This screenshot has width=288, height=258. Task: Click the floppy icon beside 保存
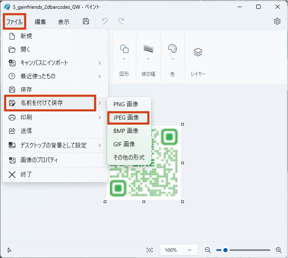(12, 90)
